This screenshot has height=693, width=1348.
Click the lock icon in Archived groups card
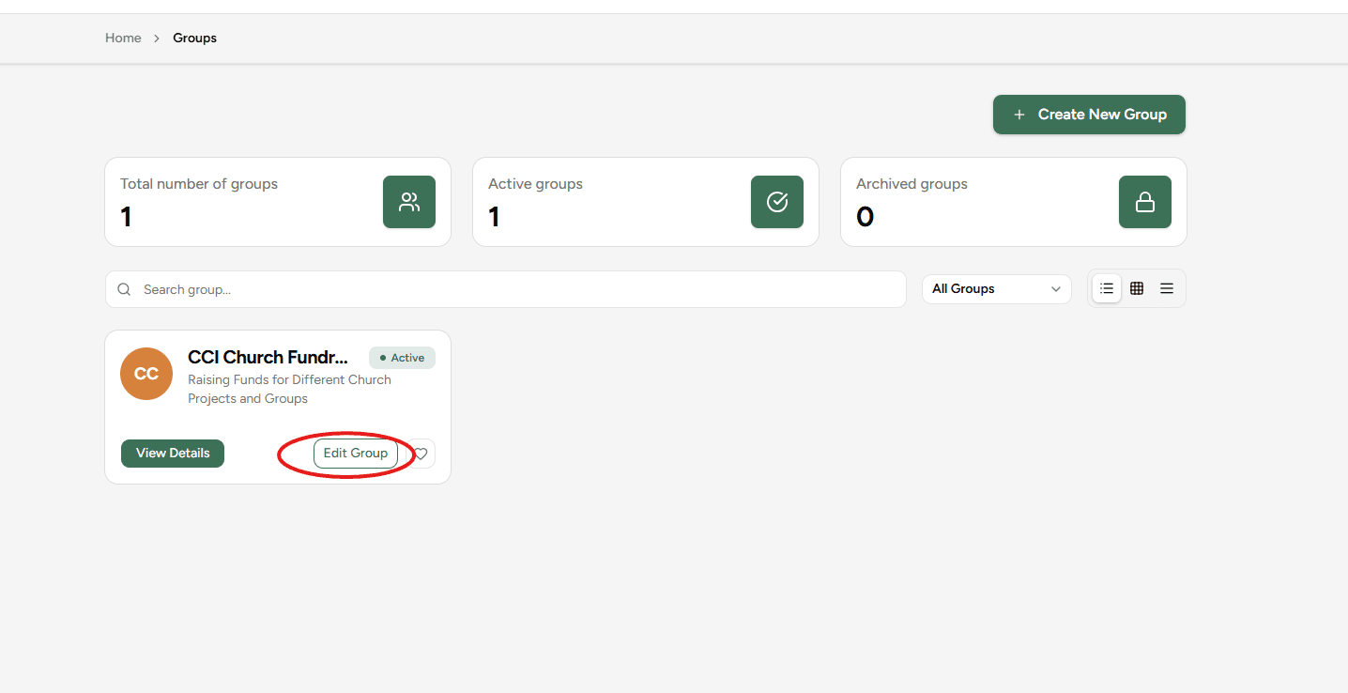click(x=1145, y=202)
